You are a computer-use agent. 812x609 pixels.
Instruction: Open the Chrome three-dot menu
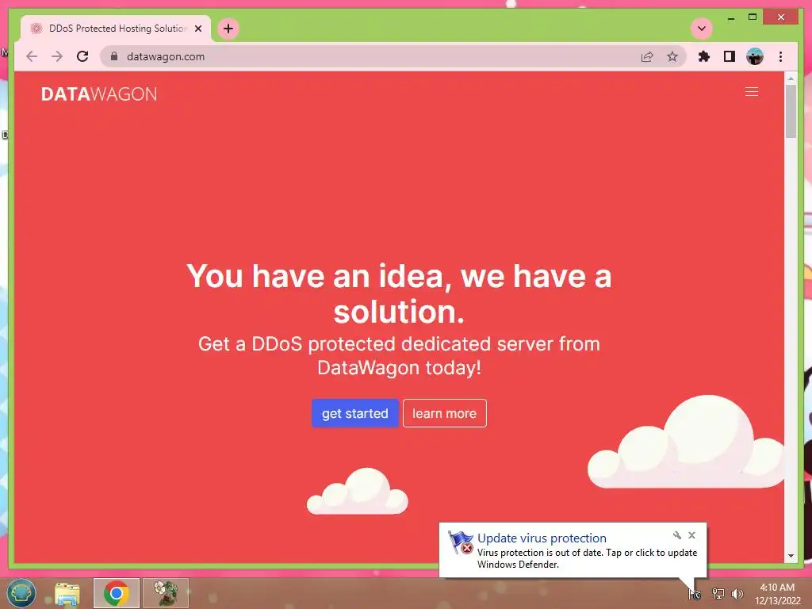(x=780, y=56)
